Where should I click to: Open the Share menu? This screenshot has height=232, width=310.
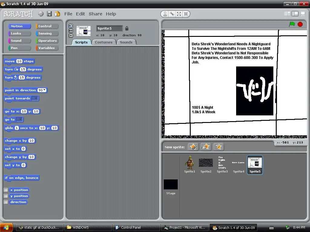(x=95, y=14)
